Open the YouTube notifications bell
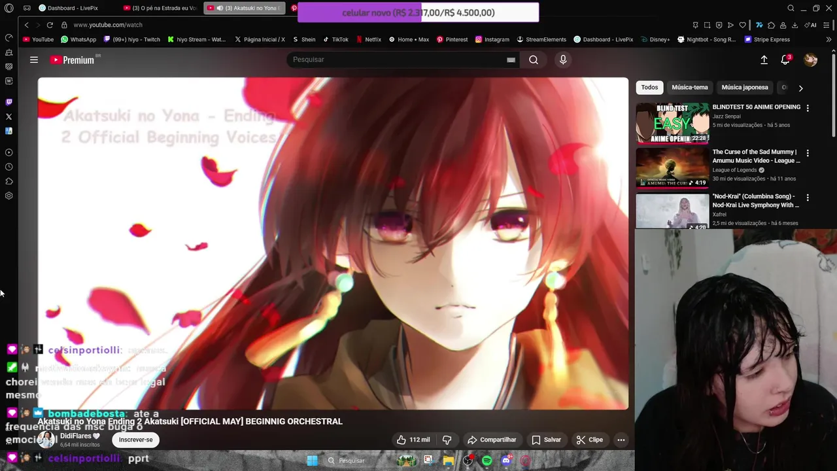 785,60
